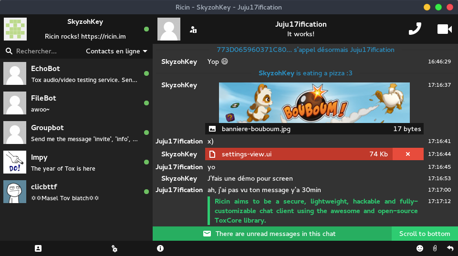Click the 'is eating a pizza :3' action message
Viewport: 458px width, 256px height.
305,73
